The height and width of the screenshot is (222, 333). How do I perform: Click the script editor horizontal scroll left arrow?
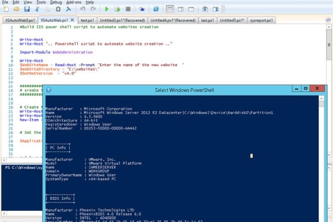[x=4, y=160]
